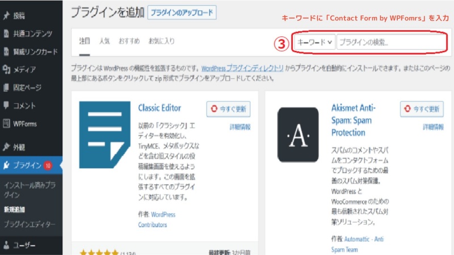
Task: Click the プラグインのアップロード button
Action: click(182, 12)
